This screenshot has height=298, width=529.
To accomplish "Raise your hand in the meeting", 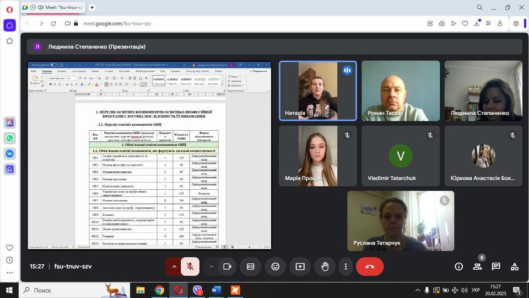I will coord(325,267).
